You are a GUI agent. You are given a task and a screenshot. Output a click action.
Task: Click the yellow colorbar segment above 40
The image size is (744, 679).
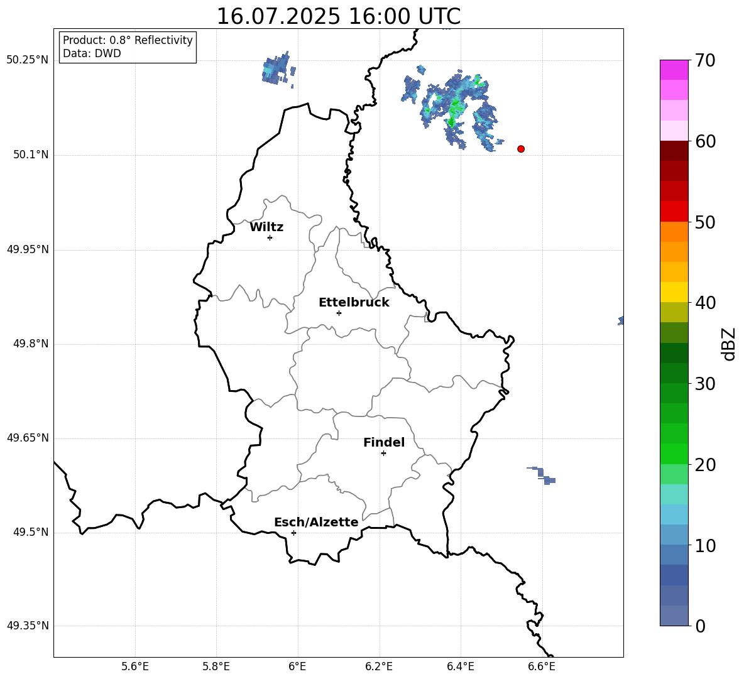click(674, 292)
